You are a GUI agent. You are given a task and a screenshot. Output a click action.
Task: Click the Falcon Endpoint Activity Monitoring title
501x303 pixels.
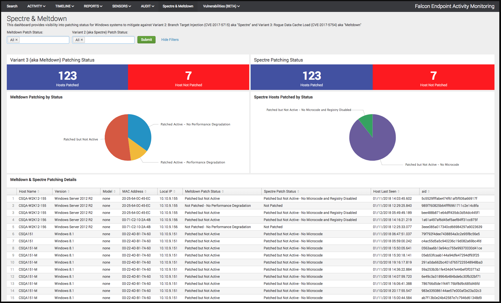point(454,6)
